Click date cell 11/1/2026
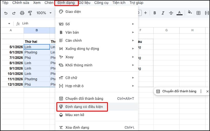 [x=12, y=79]
